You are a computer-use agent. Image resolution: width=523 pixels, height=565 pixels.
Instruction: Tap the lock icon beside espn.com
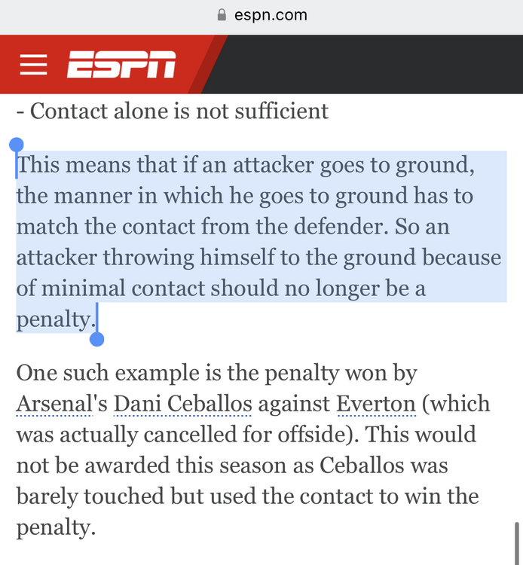[x=222, y=15]
